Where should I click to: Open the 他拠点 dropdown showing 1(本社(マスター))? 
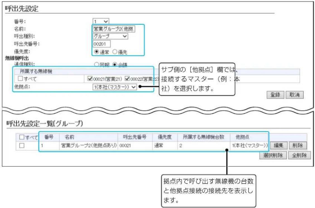click(x=115, y=87)
